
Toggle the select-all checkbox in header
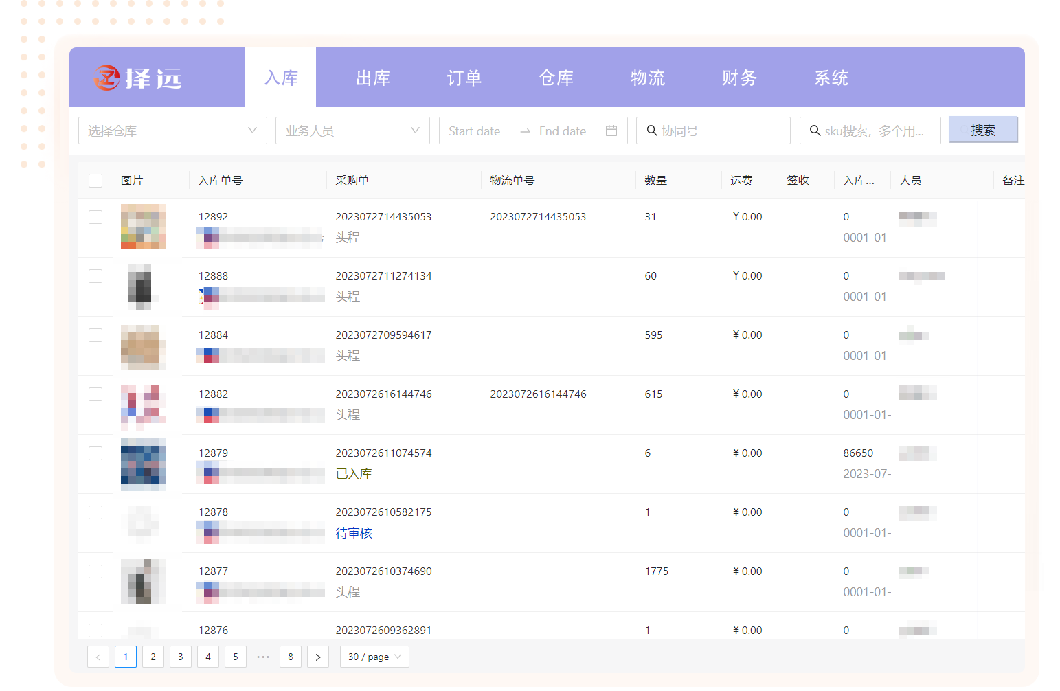95,181
